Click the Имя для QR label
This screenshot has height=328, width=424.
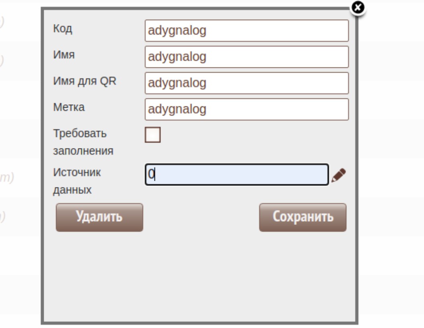84,82
